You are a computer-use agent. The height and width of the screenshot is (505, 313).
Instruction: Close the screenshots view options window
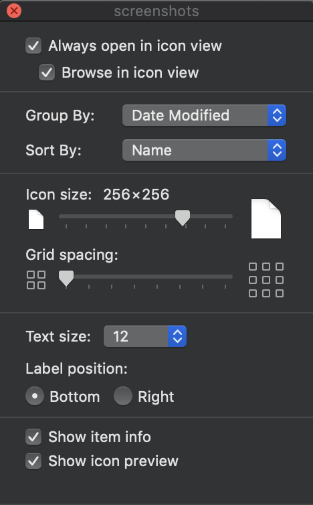pos(14,11)
